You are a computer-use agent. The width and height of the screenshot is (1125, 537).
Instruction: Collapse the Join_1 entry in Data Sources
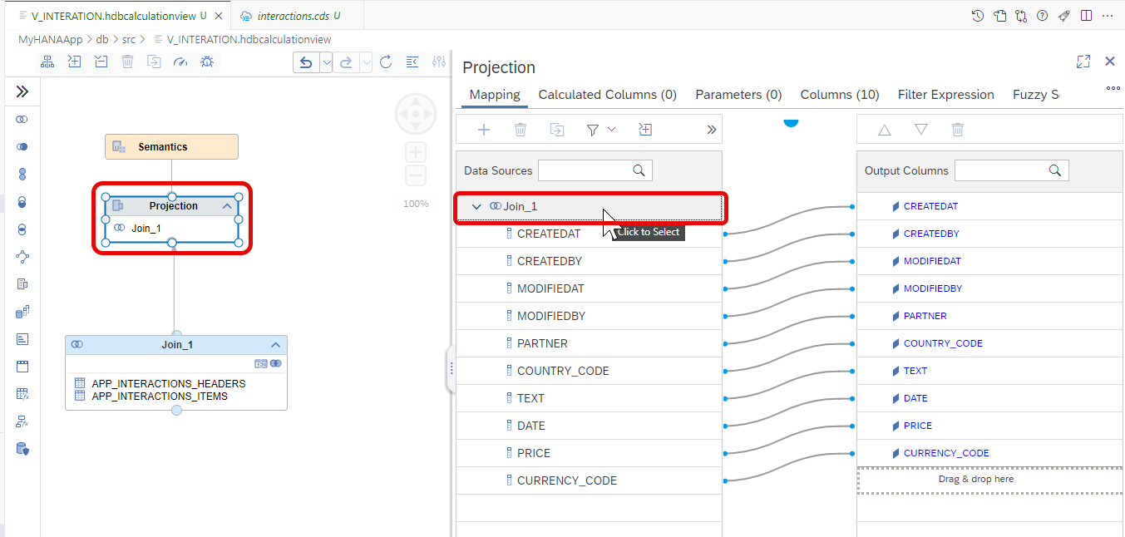tap(476, 207)
